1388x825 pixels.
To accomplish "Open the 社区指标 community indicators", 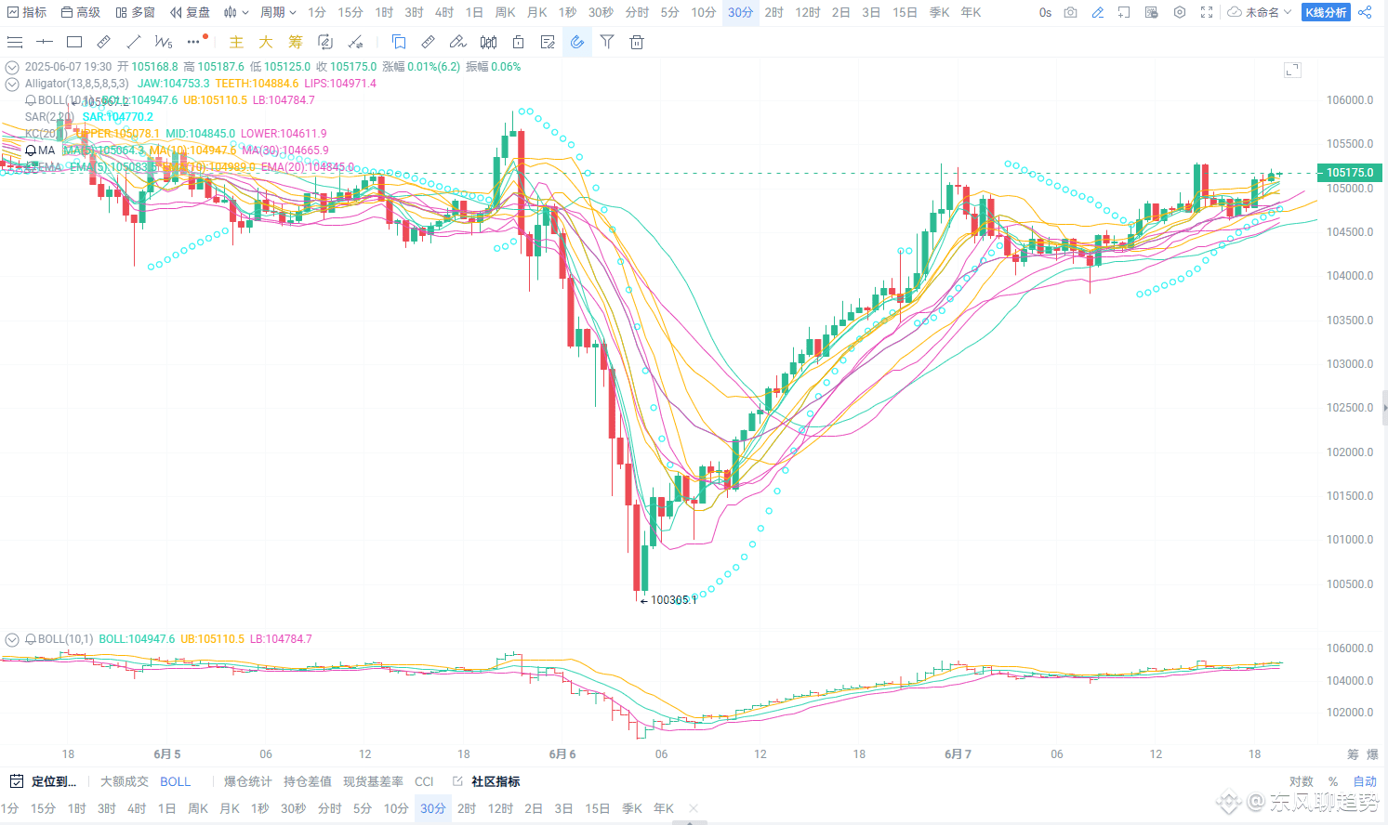I will pyautogui.click(x=486, y=781).
